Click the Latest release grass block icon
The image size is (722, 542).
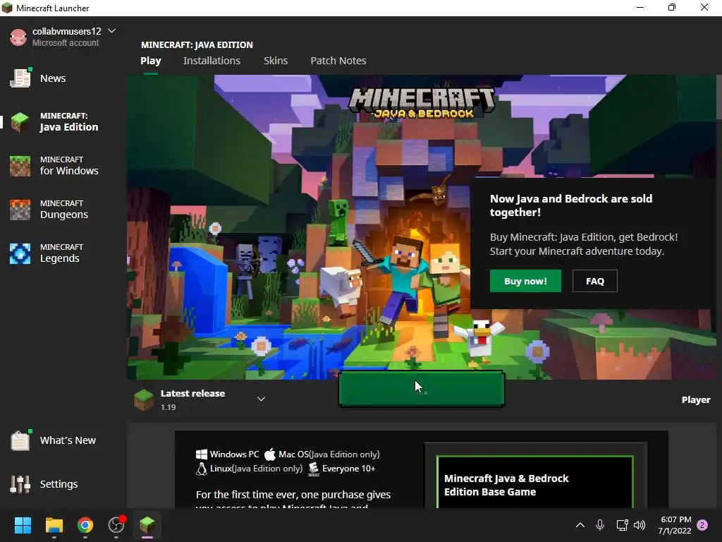[144, 399]
